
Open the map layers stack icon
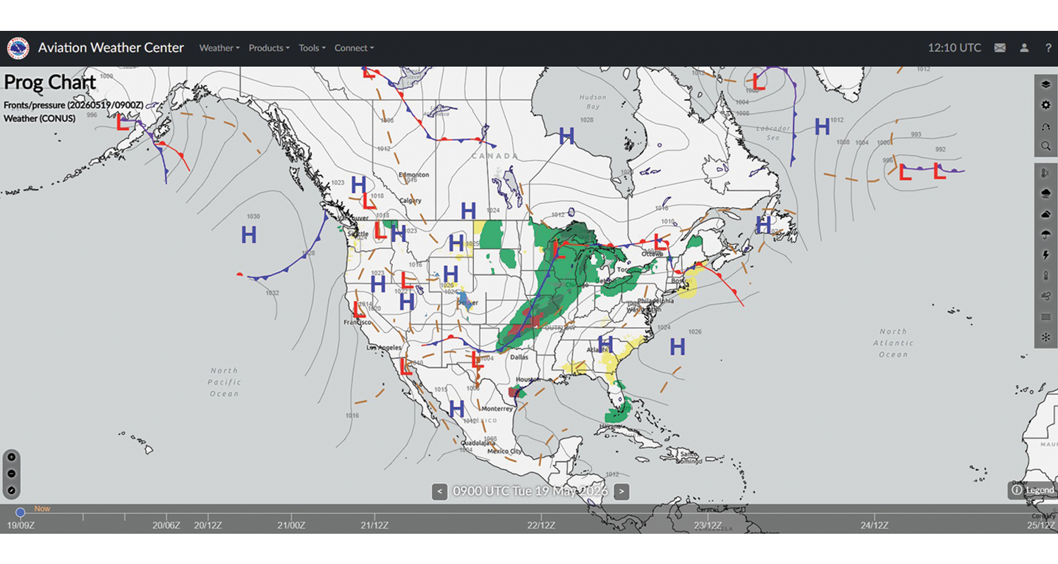[x=1046, y=84]
